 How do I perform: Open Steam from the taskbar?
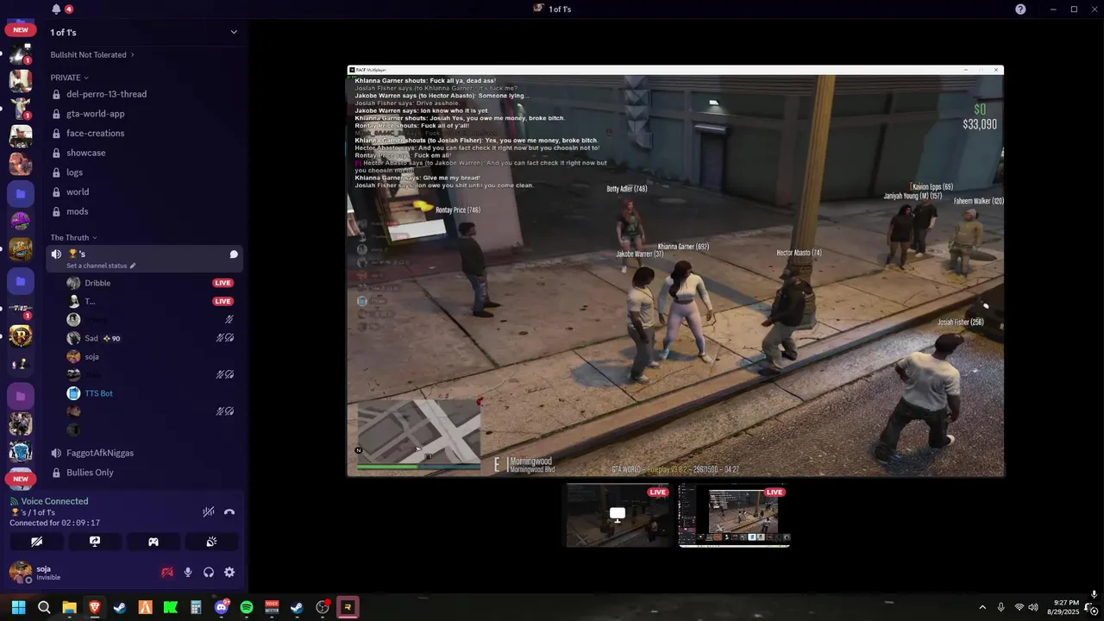[x=120, y=607]
